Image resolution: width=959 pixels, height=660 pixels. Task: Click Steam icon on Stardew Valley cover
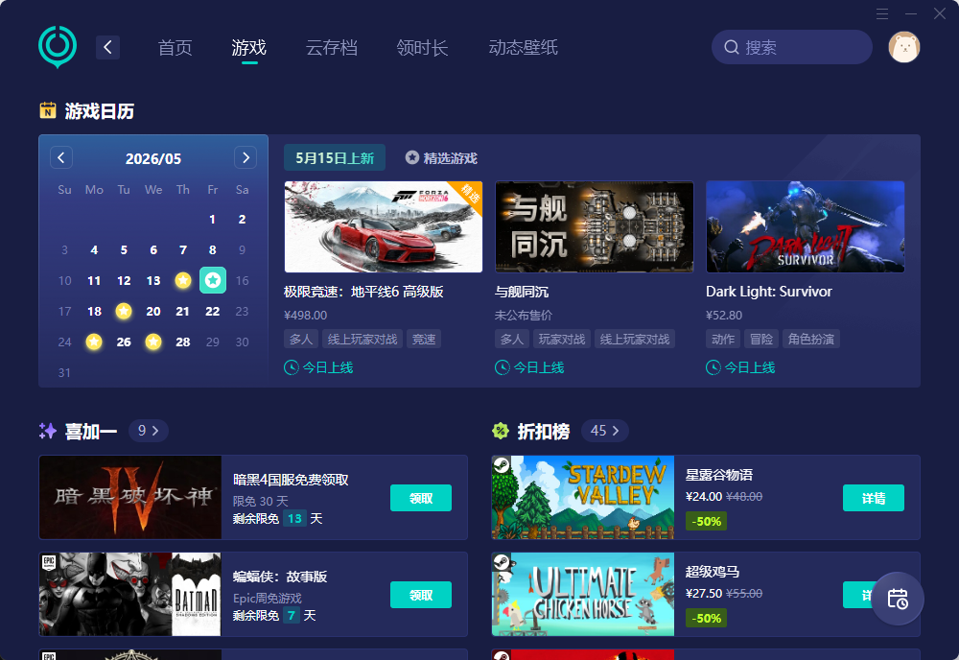click(x=502, y=465)
